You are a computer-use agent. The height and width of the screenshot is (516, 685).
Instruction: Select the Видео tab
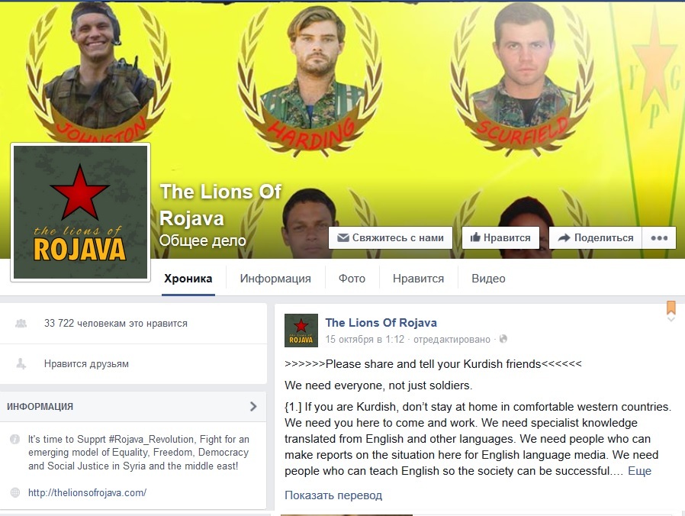coord(488,279)
